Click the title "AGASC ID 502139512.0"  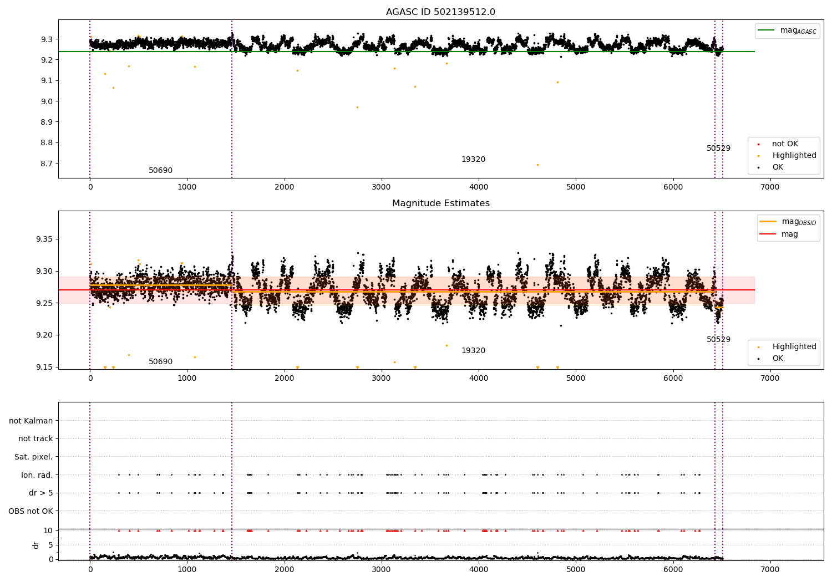pos(440,12)
